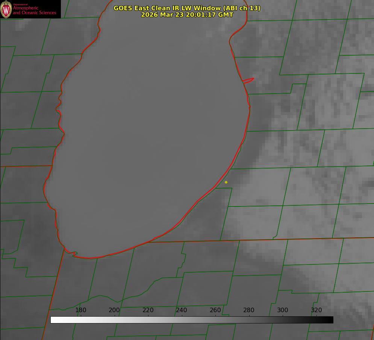Click the 280 label on the color bar
Screen dimensions: 374x340
click(x=249, y=310)
